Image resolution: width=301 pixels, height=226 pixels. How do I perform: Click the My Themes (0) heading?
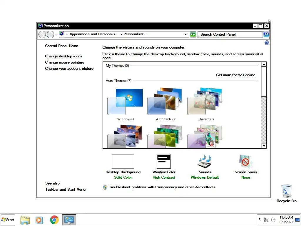point(117,66)
